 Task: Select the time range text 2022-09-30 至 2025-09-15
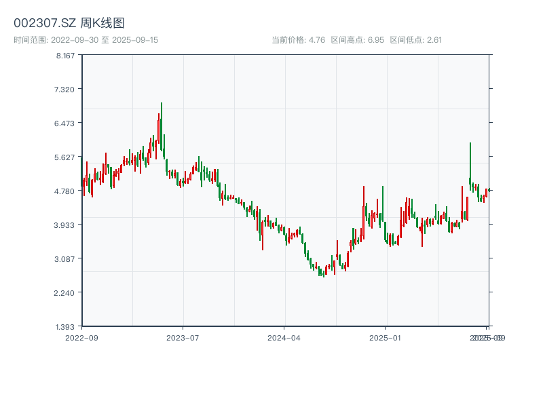point(105,40)
